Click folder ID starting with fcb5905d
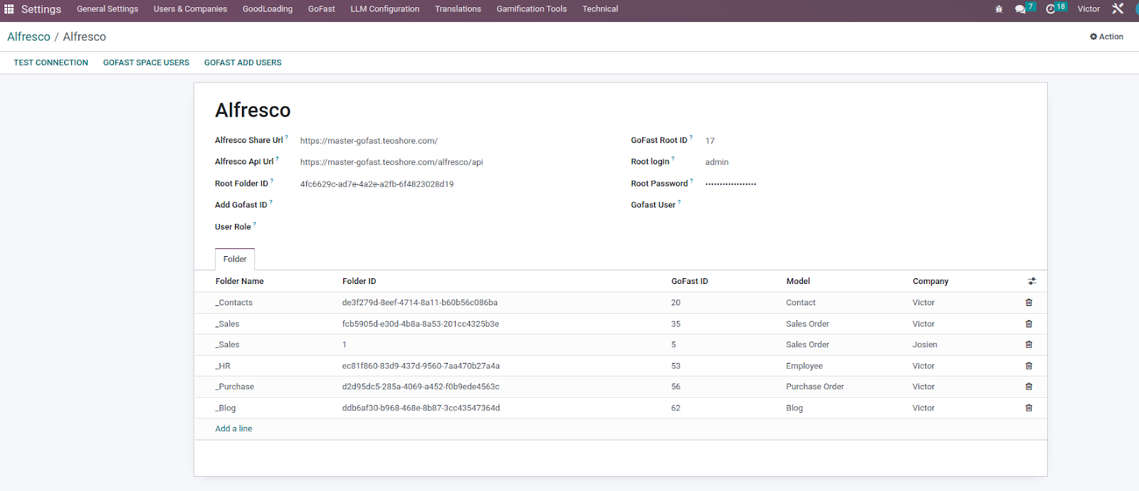This screenshot has width=1139, height=491. 421,324
